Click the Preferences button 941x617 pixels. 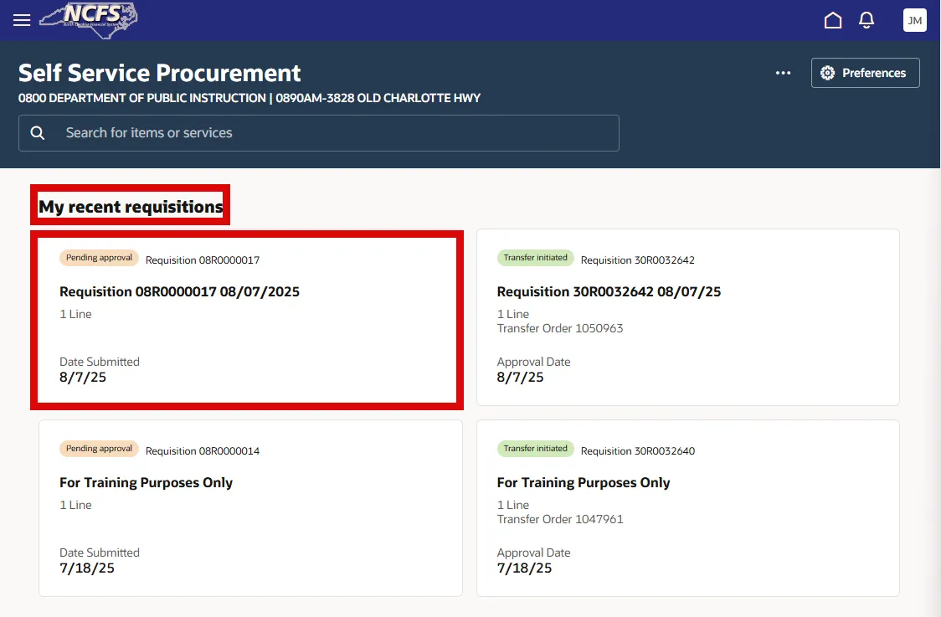[x=866, y=73]
